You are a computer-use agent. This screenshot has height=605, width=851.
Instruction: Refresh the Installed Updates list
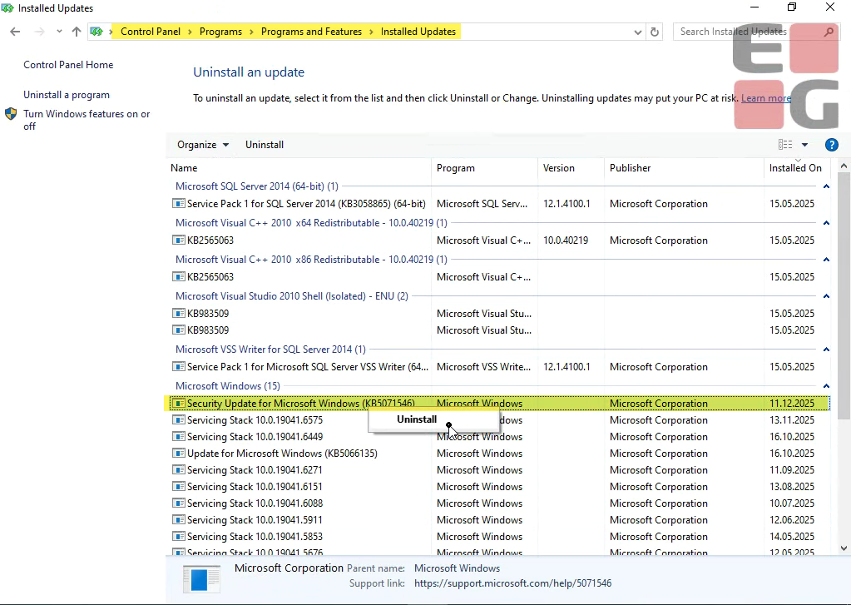pos(655,32)
